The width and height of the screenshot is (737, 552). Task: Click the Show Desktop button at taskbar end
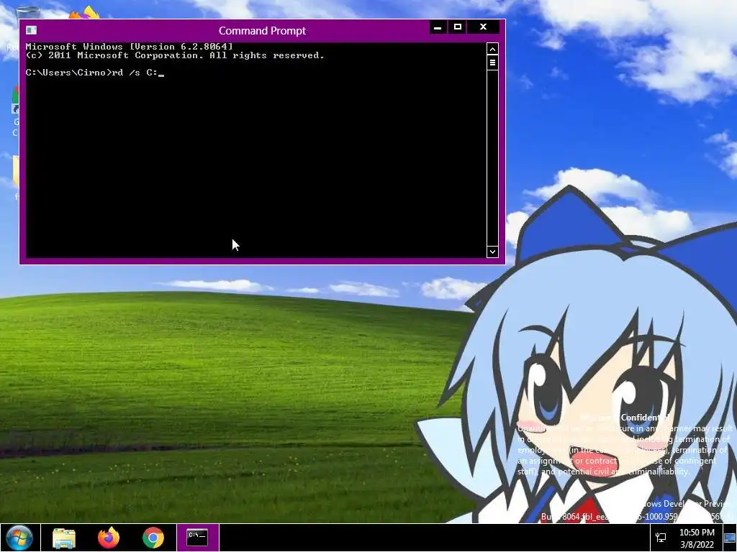(x=731, y=538)
